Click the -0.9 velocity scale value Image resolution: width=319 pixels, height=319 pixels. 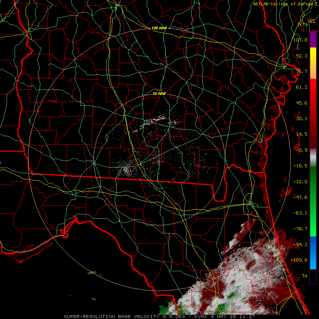point(302,150)
